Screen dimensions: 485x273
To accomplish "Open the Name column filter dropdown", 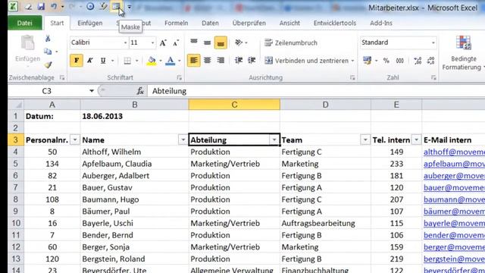I will tap(183, 140).
